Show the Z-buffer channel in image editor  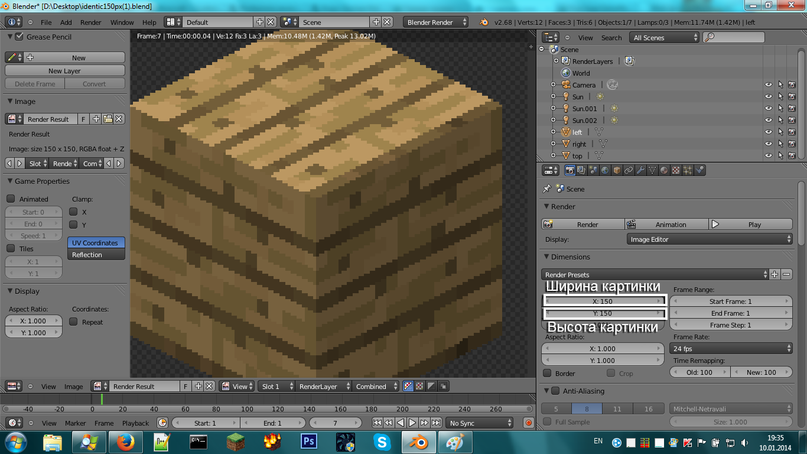tap(443, 386)
